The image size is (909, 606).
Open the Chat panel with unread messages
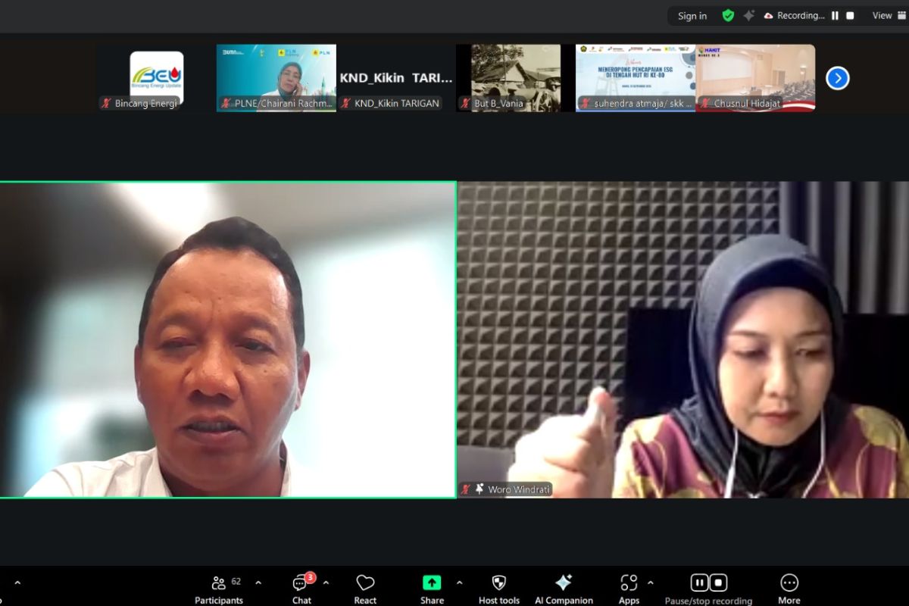point(301,589)
